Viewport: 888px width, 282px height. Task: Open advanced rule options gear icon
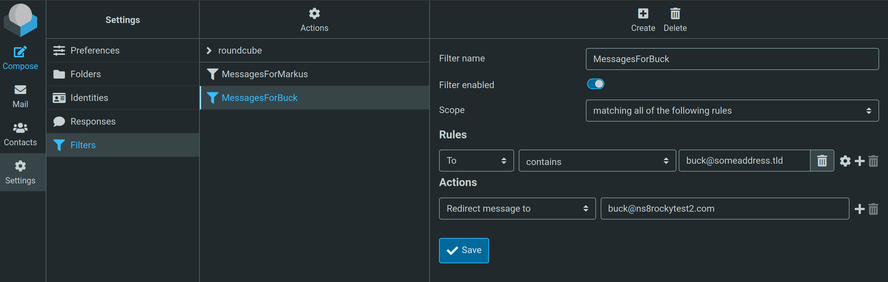pyautogui.click(x=845, y=161)
